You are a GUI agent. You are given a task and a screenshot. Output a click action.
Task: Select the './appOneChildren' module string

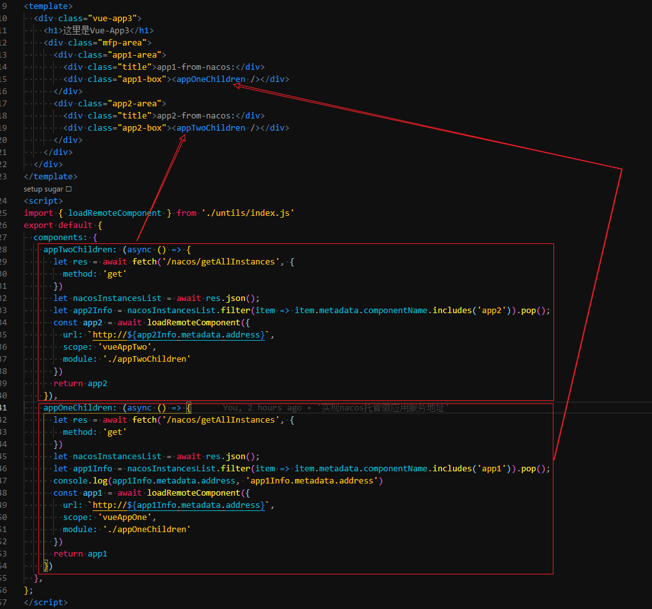[147, 530]
